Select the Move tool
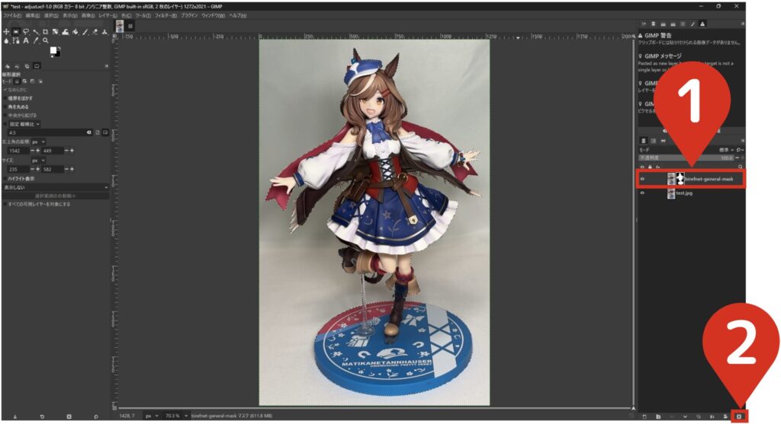Viewport: 781px width, 424px height. click(6, 31)
